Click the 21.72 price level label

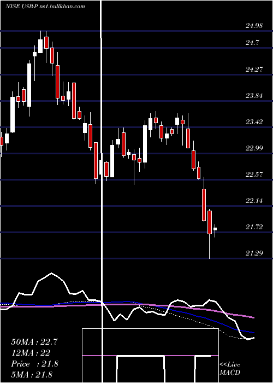click(254, 227)
